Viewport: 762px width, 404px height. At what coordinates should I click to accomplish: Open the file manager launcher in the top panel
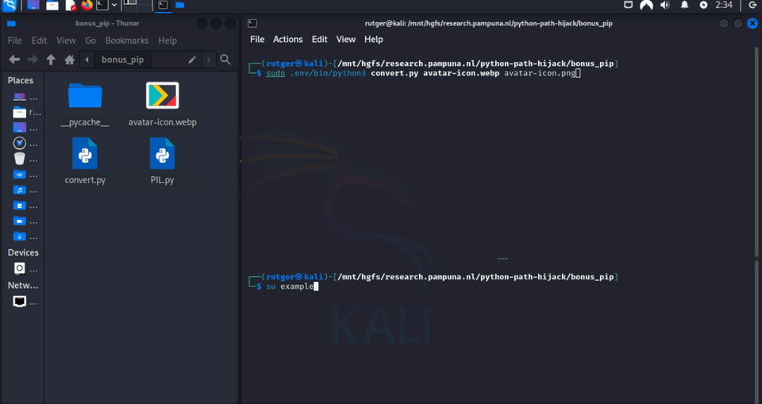[52, 6]
